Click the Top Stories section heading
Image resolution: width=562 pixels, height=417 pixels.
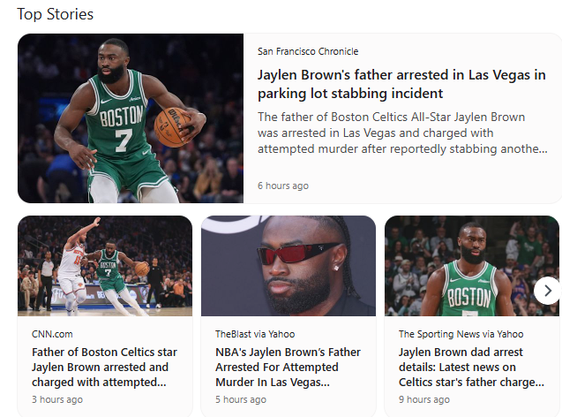tap(56, 14)
